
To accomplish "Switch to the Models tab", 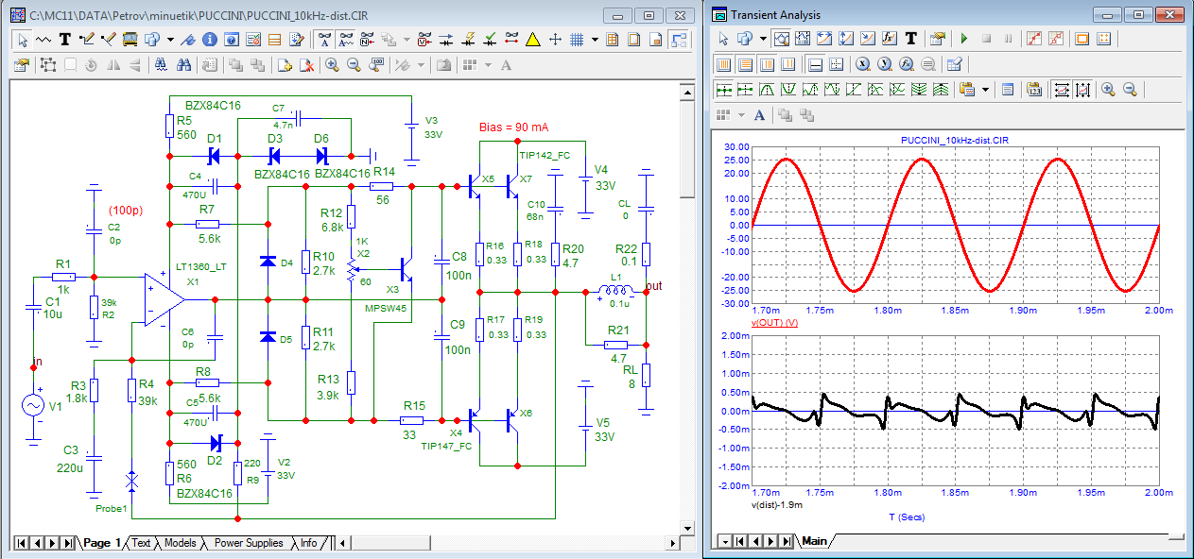I will click(180, 543).
